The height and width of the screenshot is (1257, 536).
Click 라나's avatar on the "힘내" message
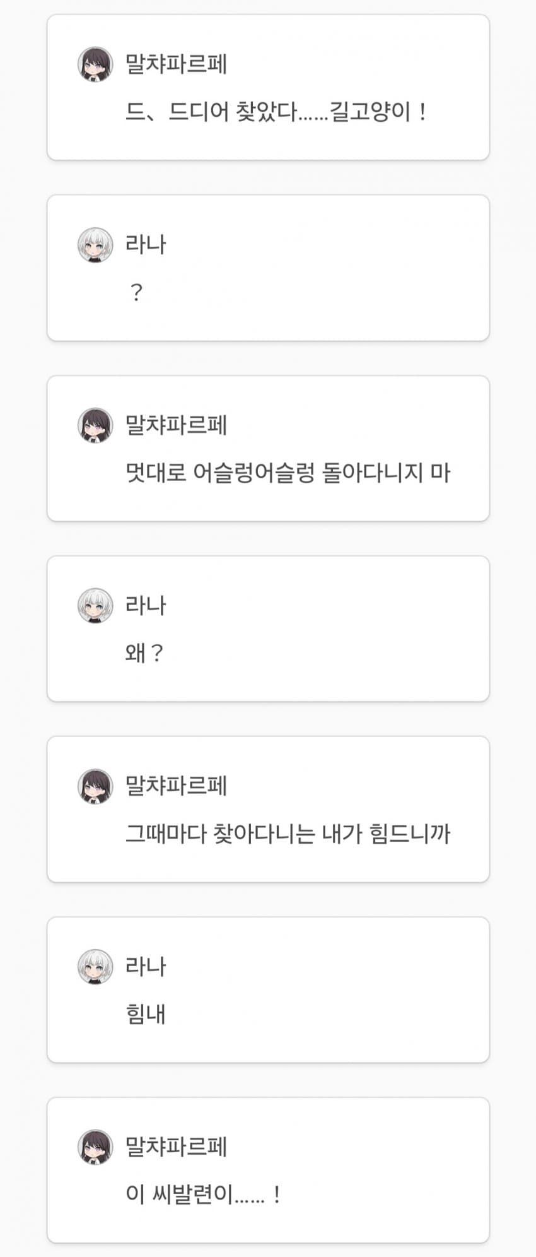point(95,967)
